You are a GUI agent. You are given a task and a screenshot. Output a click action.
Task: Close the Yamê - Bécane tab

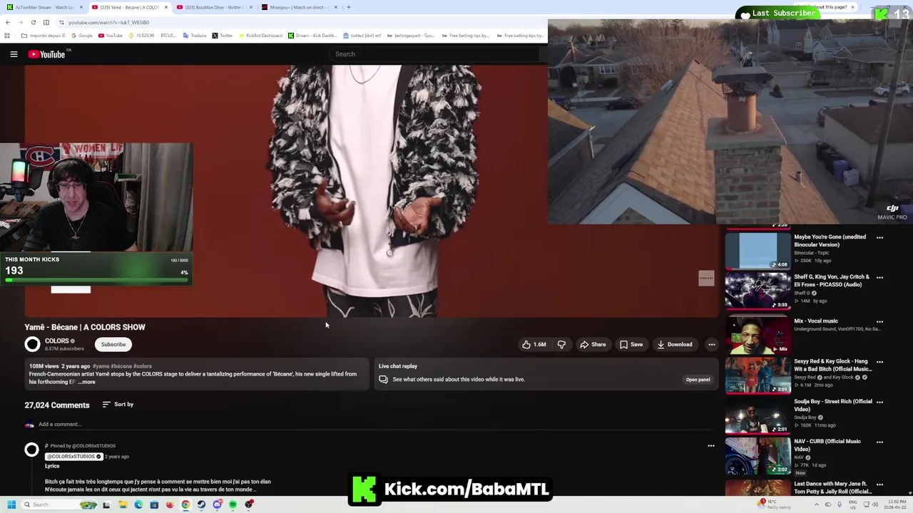[x=166, y=7]
